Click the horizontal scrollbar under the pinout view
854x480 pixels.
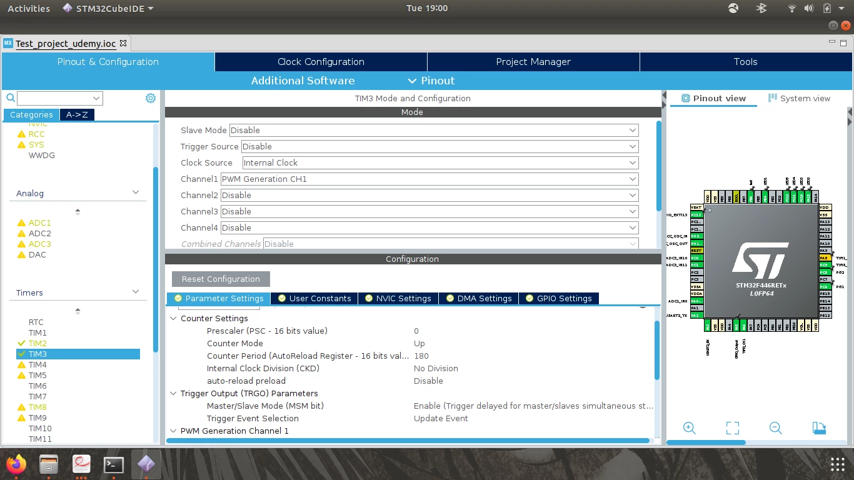pyautogui.click(x=706, y=442)
